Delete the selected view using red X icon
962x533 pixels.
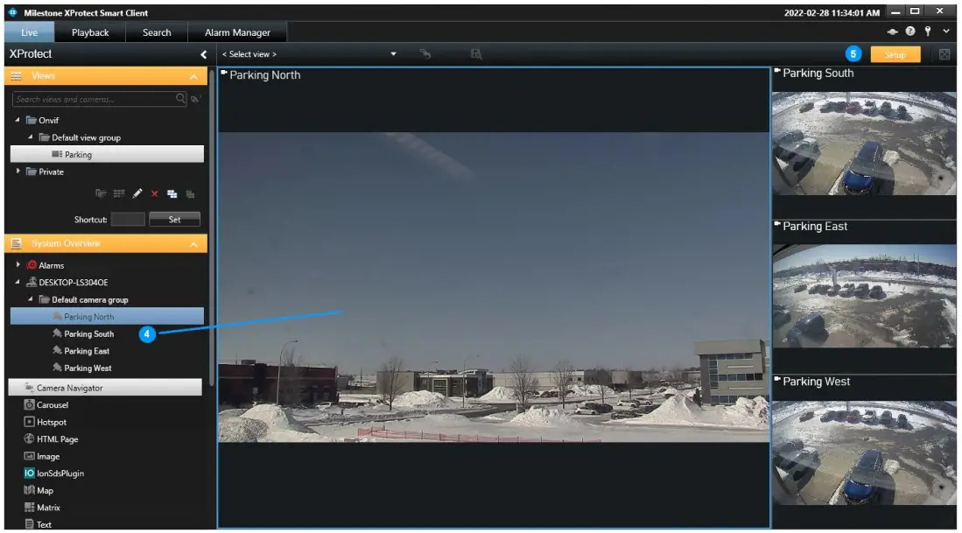point(154,194)
